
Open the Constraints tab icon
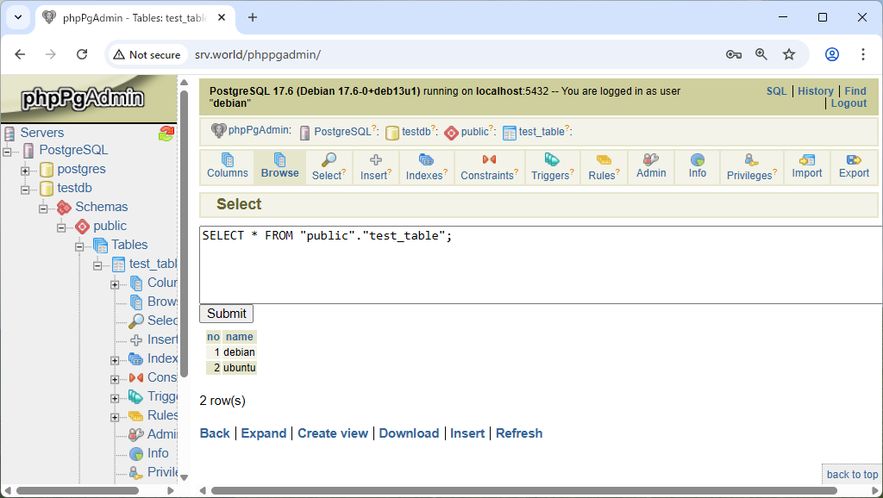point(489,159)
